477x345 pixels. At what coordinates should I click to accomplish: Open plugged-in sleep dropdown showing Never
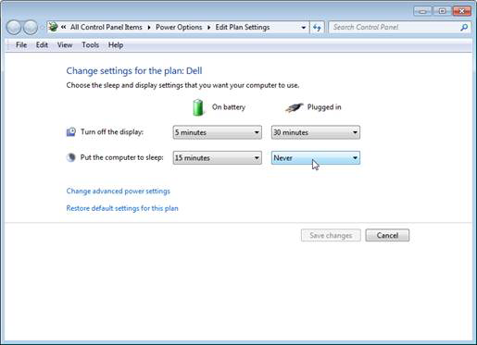click(316, 158)
